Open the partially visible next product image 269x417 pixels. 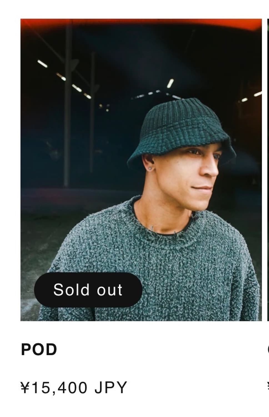pyautogui.click(x=268, y=170)
